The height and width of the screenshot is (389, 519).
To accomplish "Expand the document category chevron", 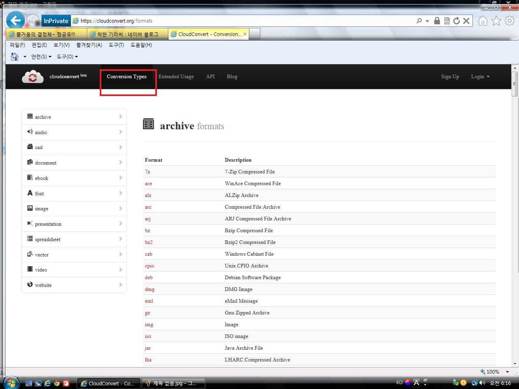I will pos(120,162).
